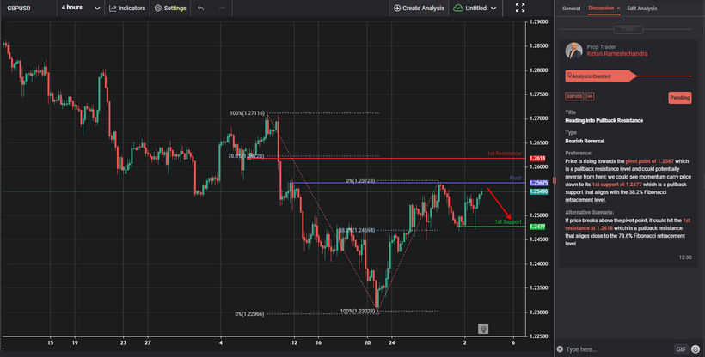Select the Discussion tab

click(601, 8)
